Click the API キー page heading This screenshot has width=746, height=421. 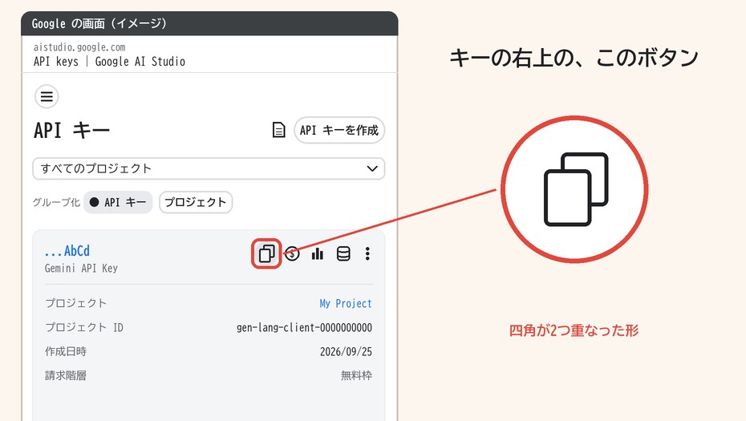[72, 130]
